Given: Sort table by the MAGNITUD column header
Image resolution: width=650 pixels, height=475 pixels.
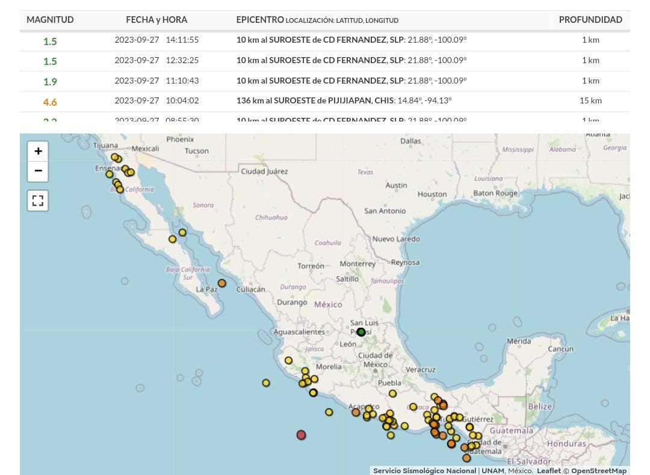Looking at the screenshot, I should [50, 20].
